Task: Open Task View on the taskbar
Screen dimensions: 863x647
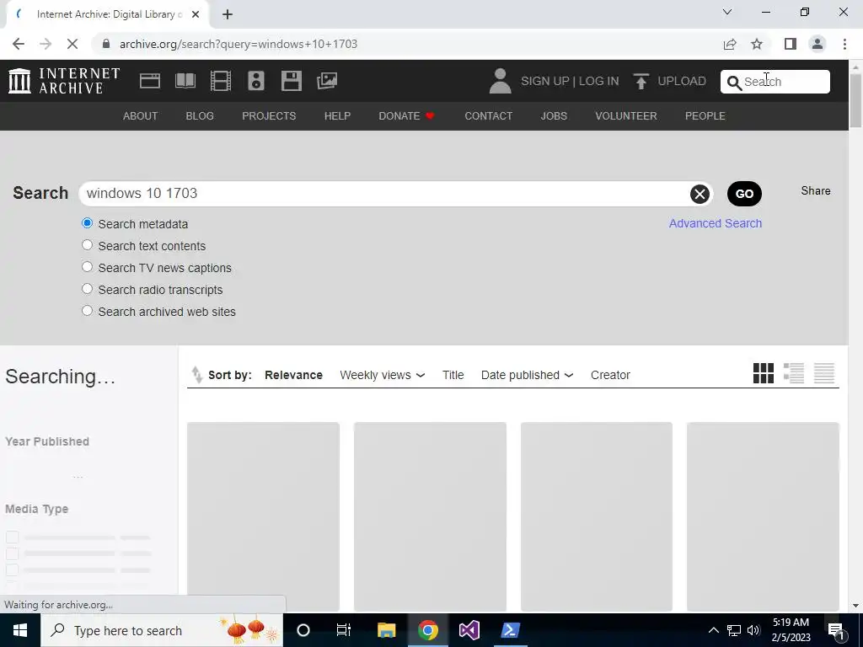Action: coord(344,630)
